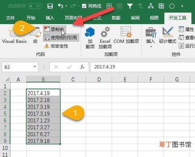Switch to the 数据 tab

(116, 18)
